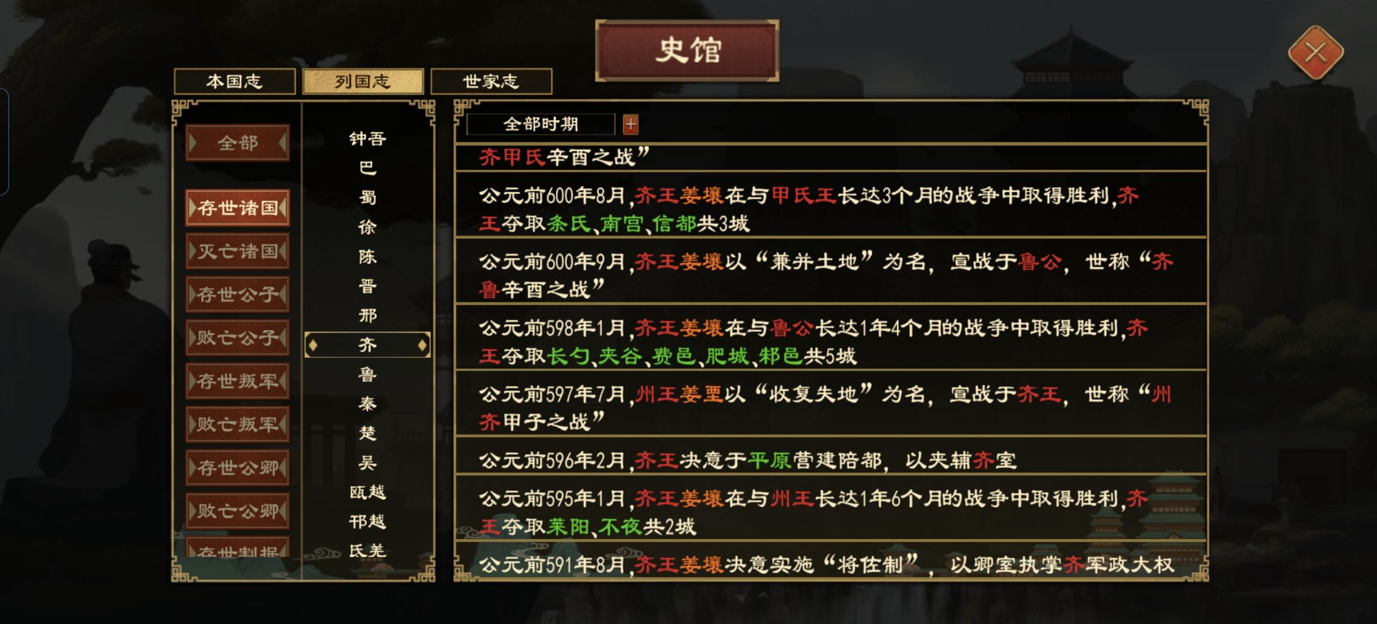
Task: Close the 史馆 history hall window
Action: pos(1315,53)
